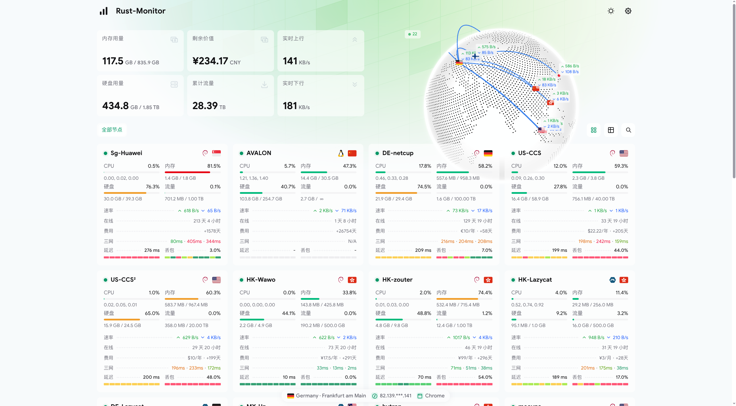Click the German flag on DE-netcup card
This screenshot has height=406, width=736.
click(488, 153)
